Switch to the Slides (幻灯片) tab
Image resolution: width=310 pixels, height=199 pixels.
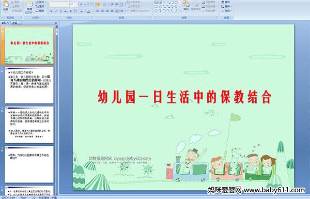(x=5, y=23)
